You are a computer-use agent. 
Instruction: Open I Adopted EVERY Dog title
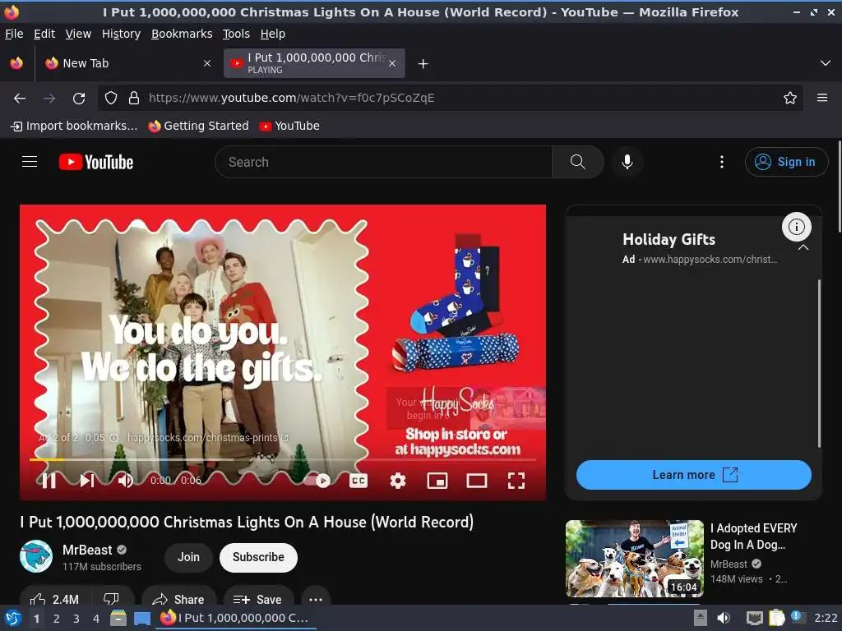pyautogui.click(x=753, y=536)
